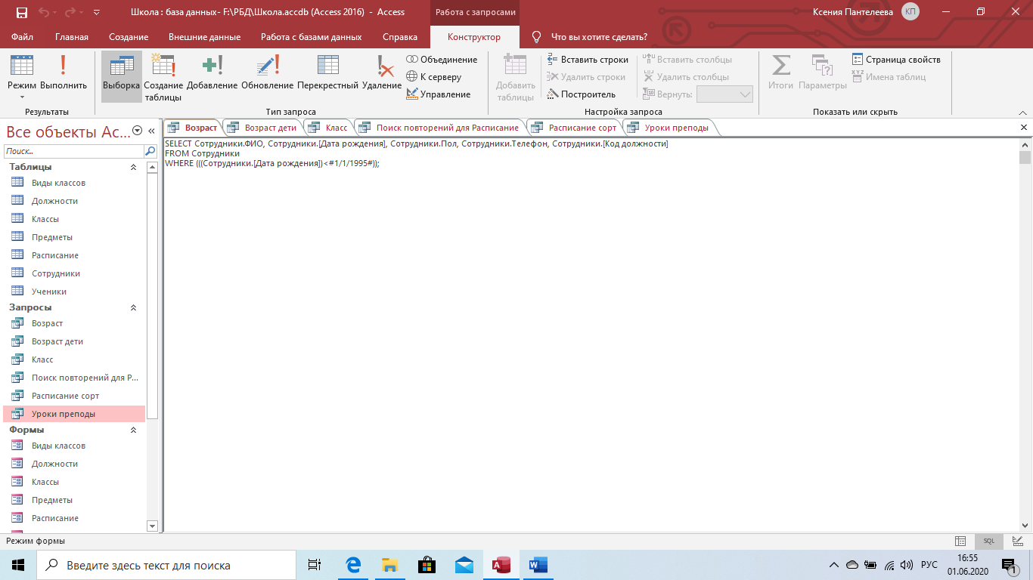This screenshot has height=580, width=1033.
Task: Choose the Добавление append query
Action: 212,74
